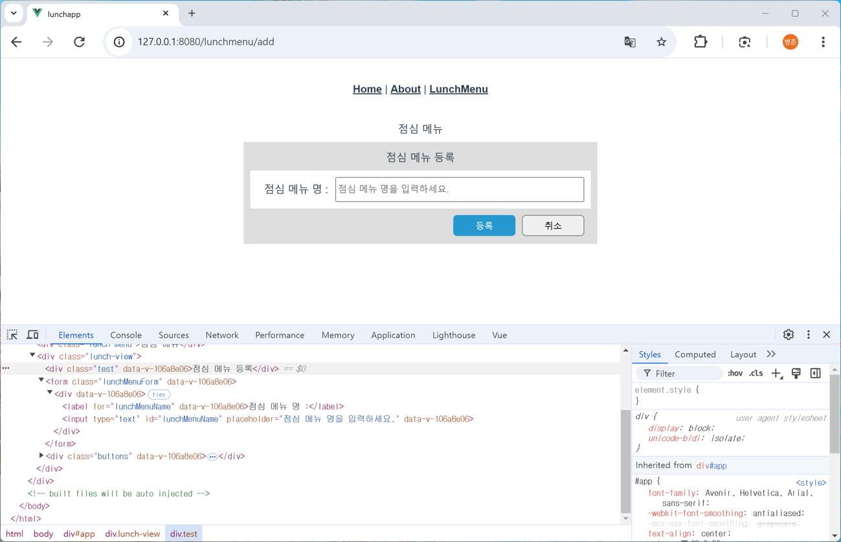Click html in the breadcrumb bar
The image size is (841, 542).
click(x=14, y=534)
